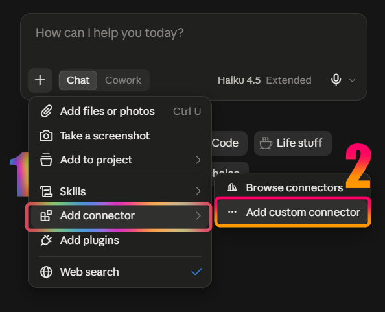Screen dimensions: 385x312
Task: Click the paperclip icon in the menu
Action: pyautogui.click(x=46, y=112)
